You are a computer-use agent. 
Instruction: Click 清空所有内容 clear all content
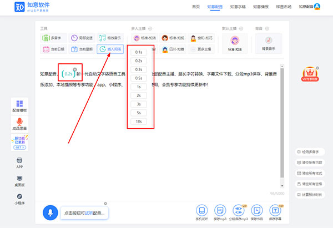point(310,163)
